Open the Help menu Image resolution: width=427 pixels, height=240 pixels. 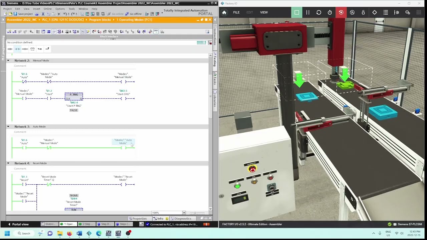click(x=94, y=9)
